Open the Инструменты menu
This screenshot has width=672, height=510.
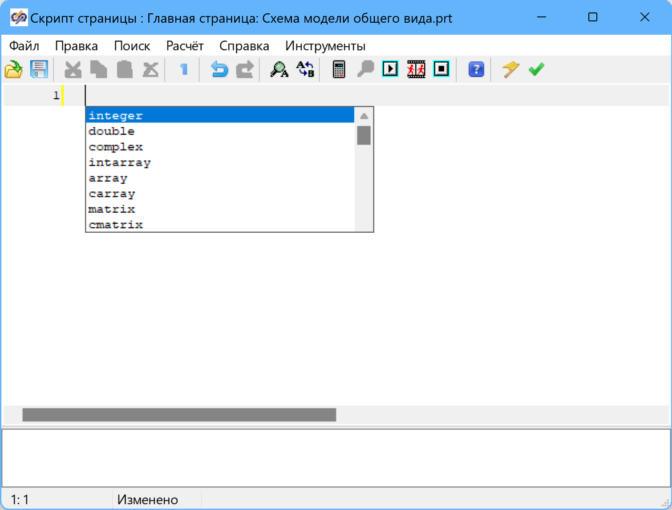(325, 46)
